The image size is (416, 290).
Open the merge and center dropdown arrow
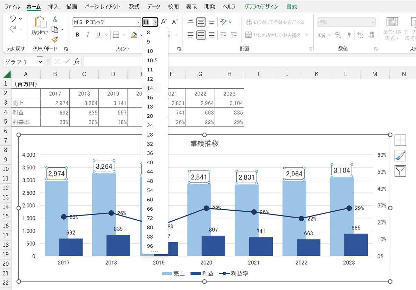[x=307, y=35]
